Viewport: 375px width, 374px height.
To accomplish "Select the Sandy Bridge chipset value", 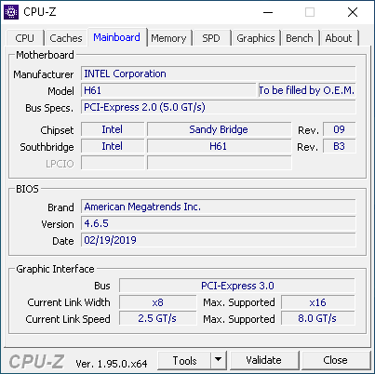I will pos(219,129).
